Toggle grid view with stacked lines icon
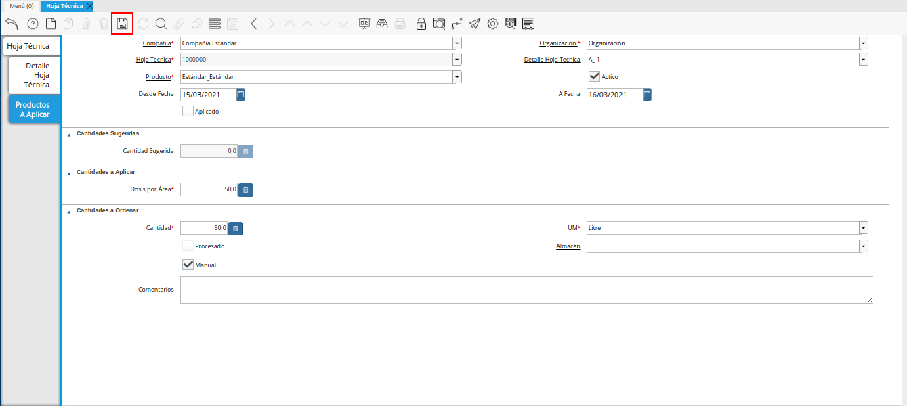This screenshot has width=907, height=406. (x=215, y=24)
